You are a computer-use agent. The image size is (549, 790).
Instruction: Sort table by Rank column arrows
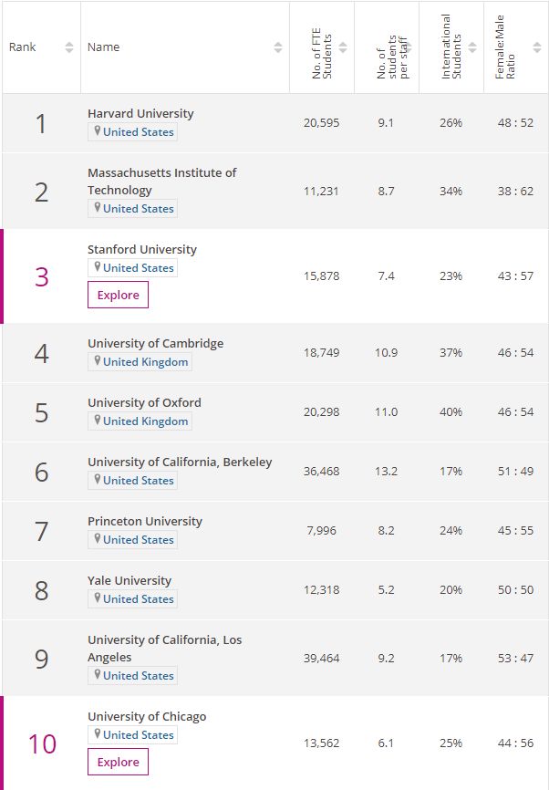[x=69, y=47]
